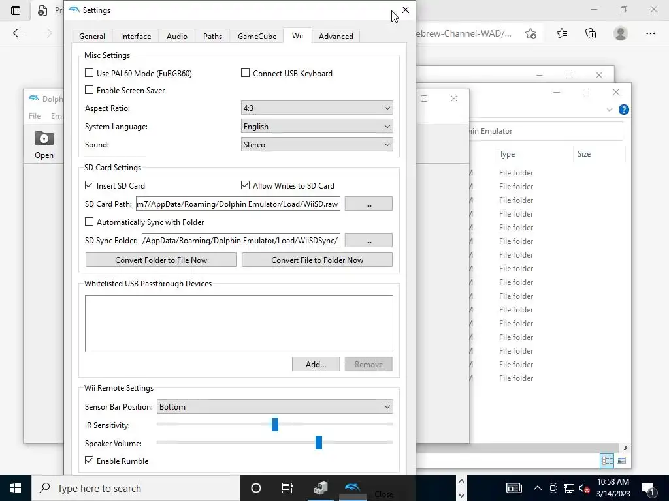Viewport: 669px width, 501px height.
Task: Click Convert Folder to File Now
Action: click(x=161, y=260)
